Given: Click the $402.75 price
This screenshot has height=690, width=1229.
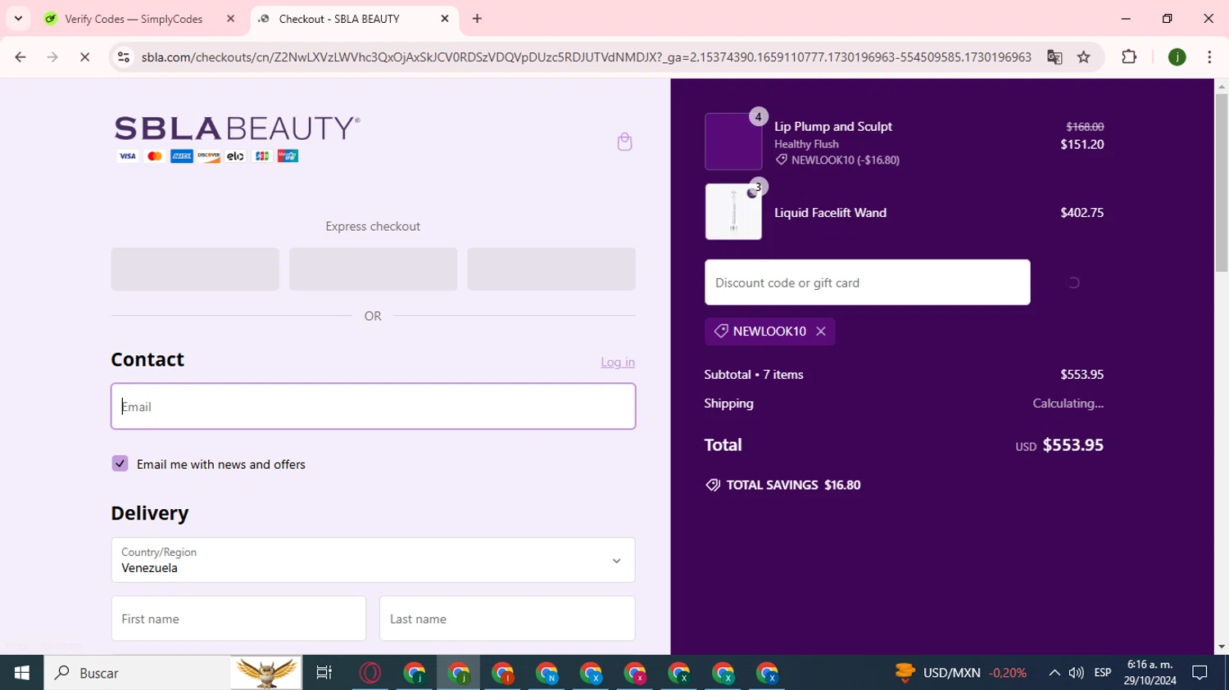Looking at the screenshot, I should click(x=1082, y=213).
